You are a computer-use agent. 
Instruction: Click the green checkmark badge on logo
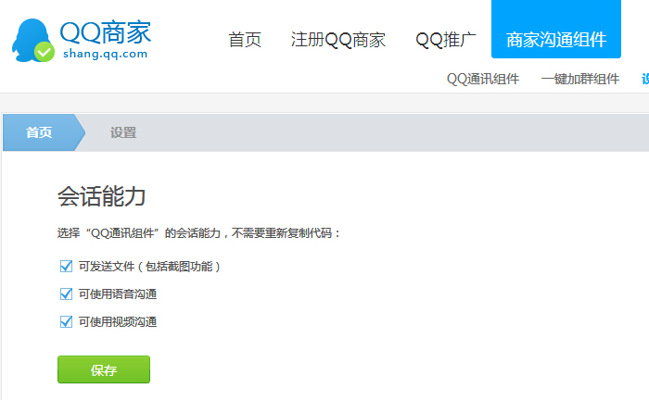tap(44, 52)
